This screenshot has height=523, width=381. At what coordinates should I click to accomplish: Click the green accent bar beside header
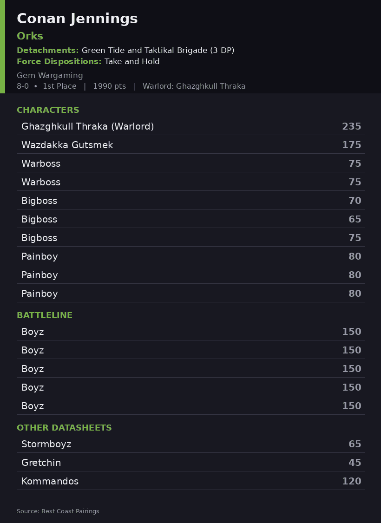(3, 47)
